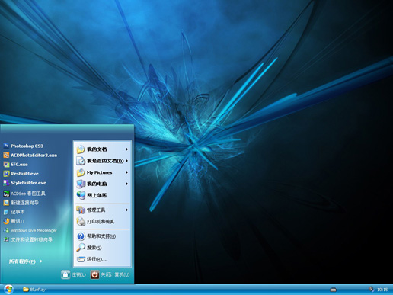Click the 新建连接向导 text label

[24, 203]
